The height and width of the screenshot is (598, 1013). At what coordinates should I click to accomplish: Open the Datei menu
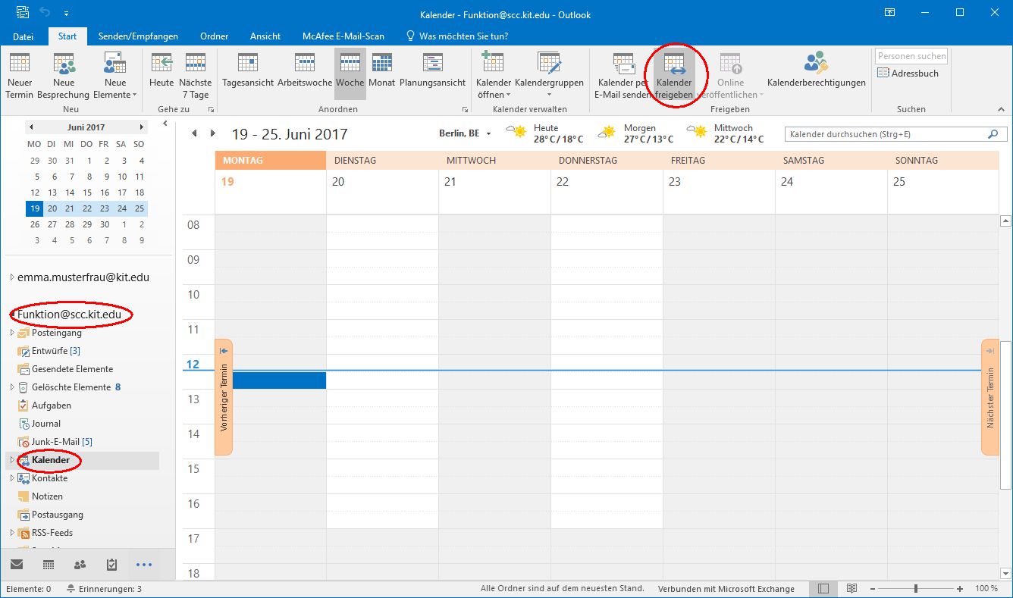pyautogui.click(x=24, y=36)
